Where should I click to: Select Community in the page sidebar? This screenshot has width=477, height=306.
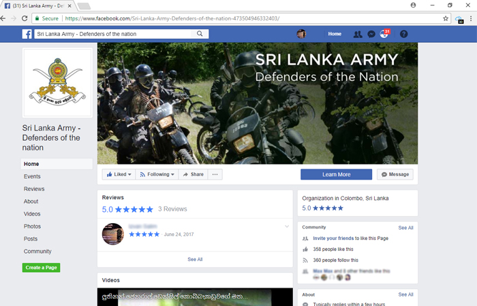37,252
